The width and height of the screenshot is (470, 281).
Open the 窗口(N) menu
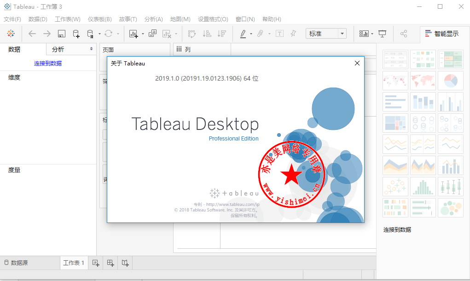(x=245, y=19)
